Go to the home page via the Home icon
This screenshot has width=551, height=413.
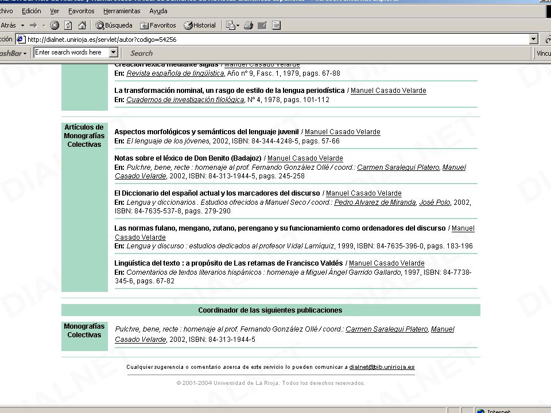[x=82, y=25]
